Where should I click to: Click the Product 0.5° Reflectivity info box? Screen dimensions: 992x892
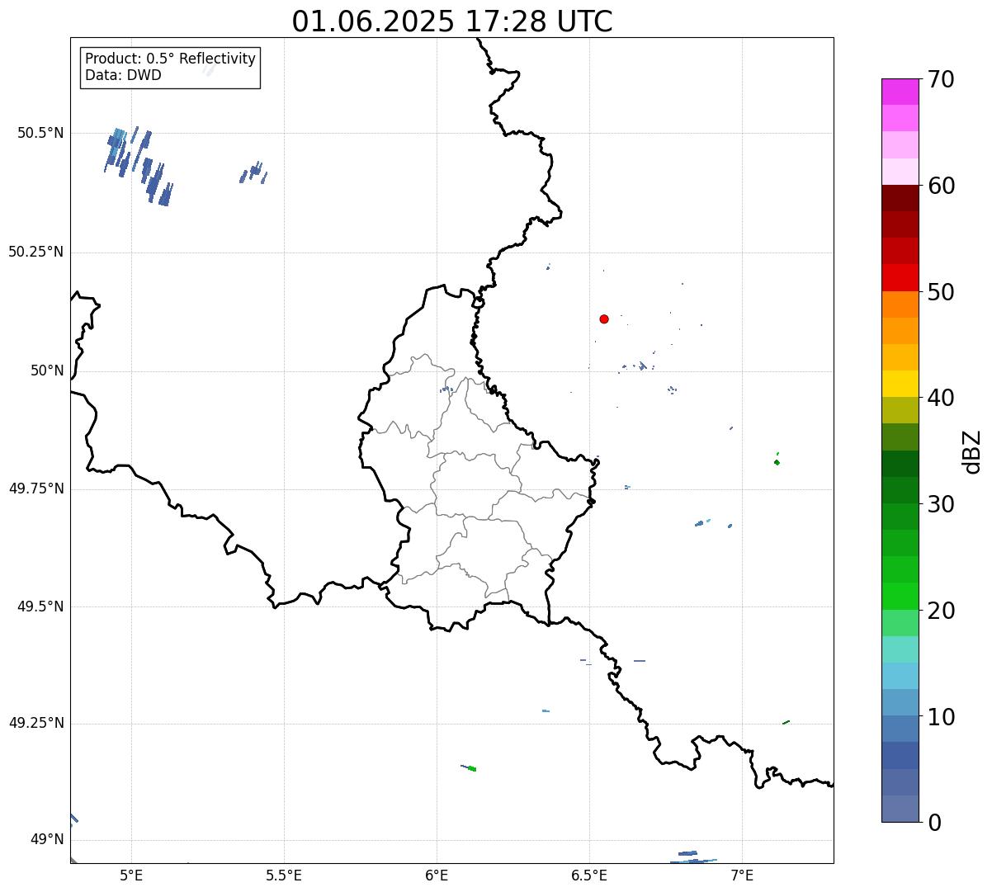point(170,68)
